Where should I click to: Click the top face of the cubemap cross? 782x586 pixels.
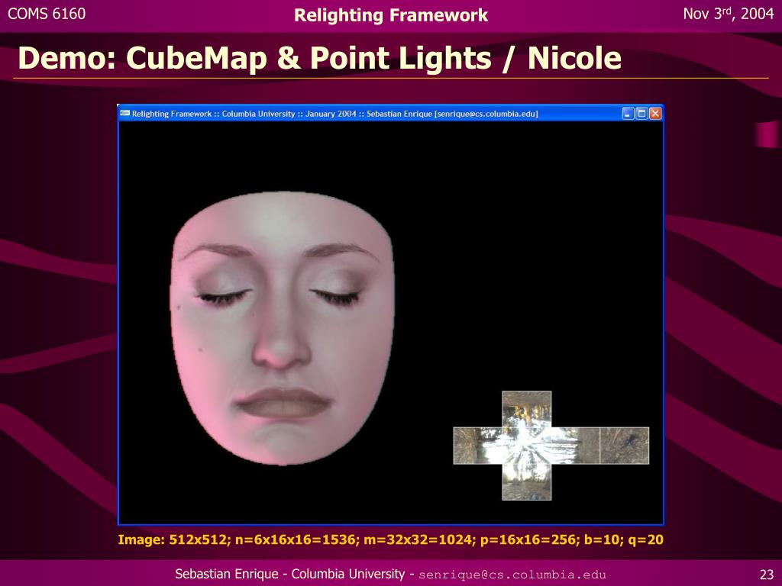(527, 409)
